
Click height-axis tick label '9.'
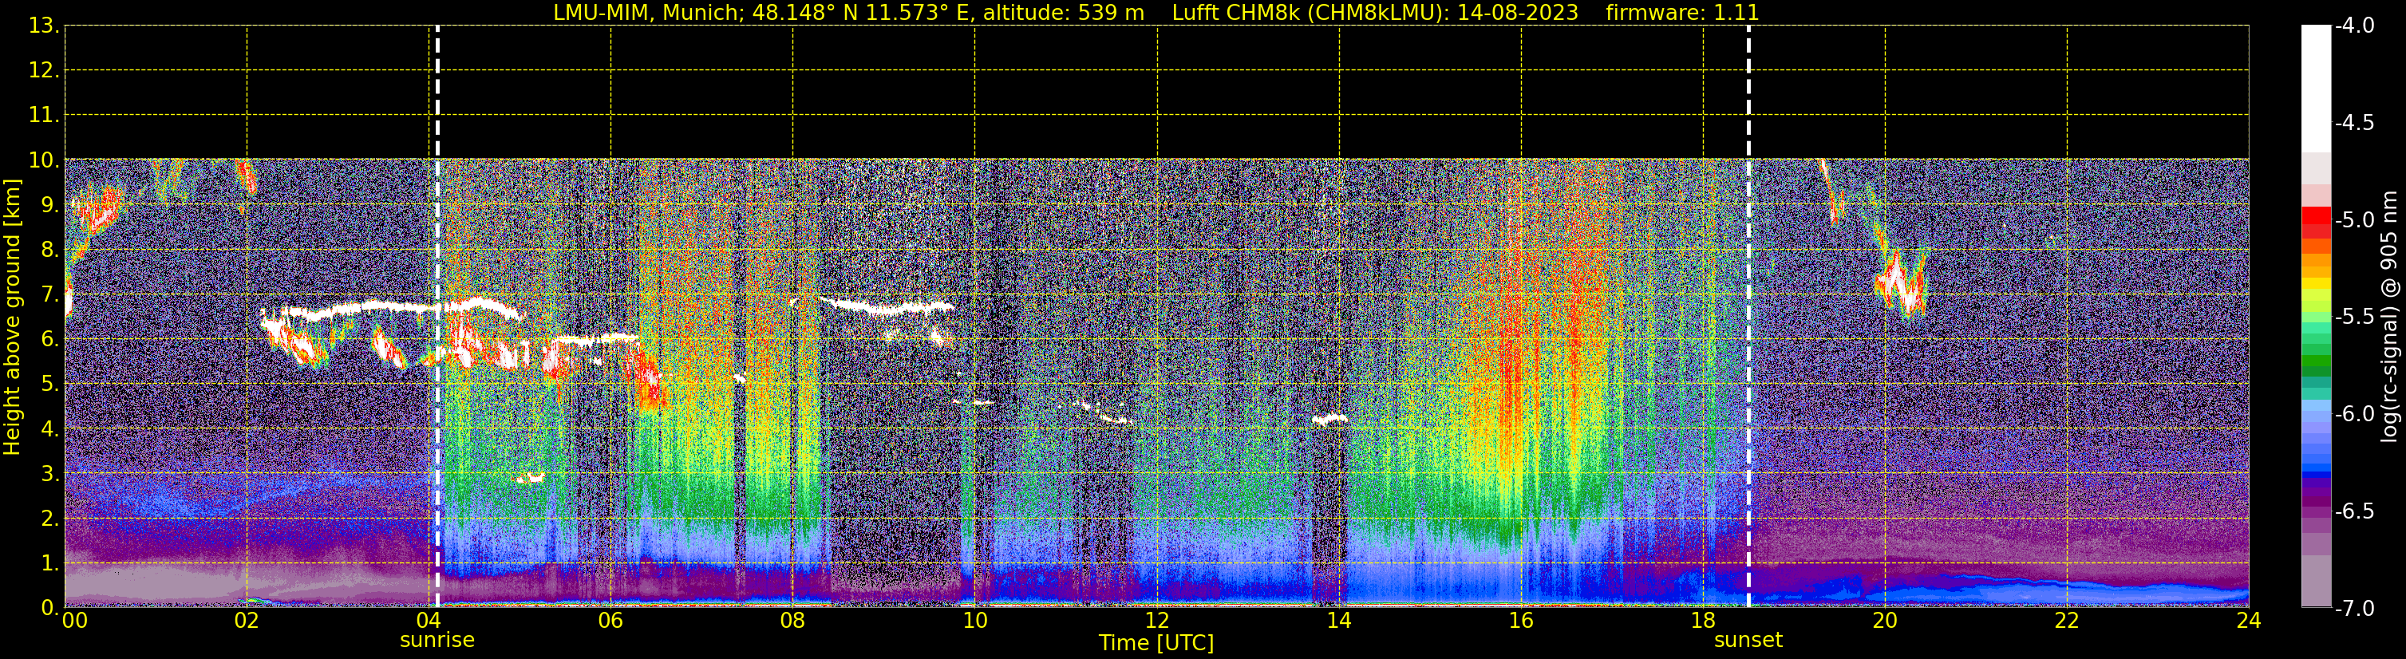pyautogui.click(x=50, y=204)
